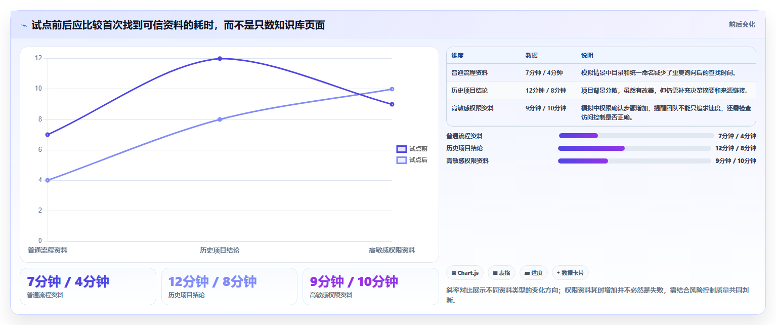The width and height of the screenshot is (776, 325).
Task: Select the 9分钟 / 10分钟 data card
Action: 371,287
